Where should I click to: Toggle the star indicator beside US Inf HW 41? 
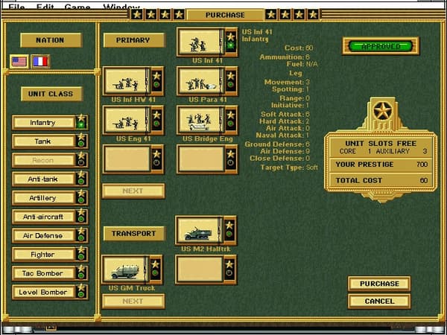(x=156, y=81)
